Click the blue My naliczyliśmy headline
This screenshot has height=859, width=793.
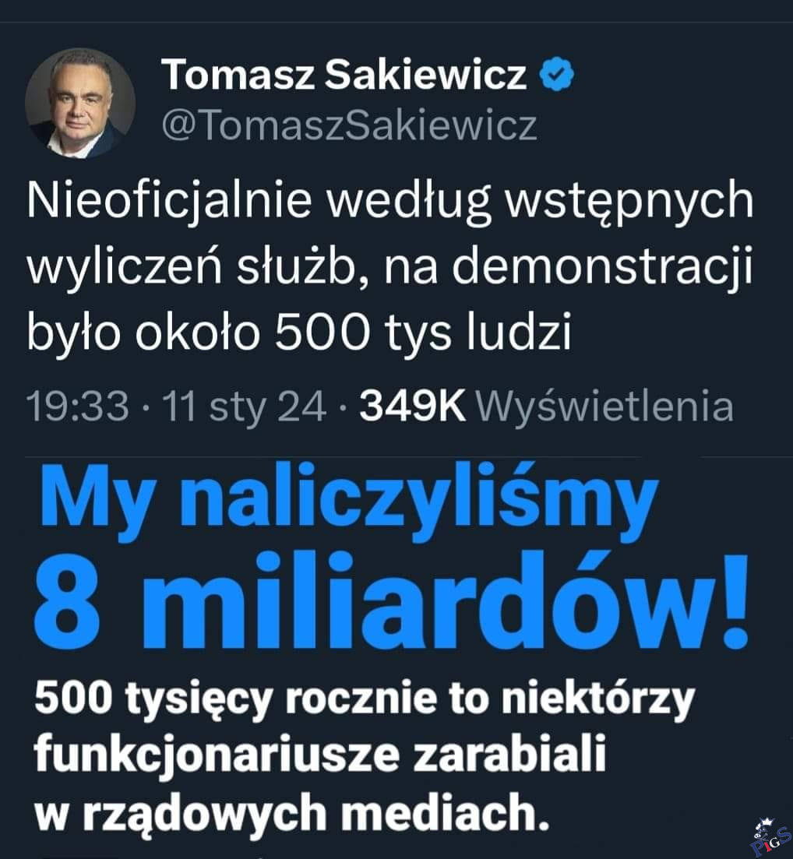pyautogui.click(x=344, y=501)
